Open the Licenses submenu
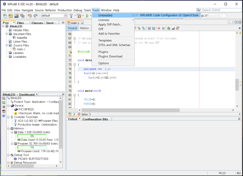243x176 pixels. coord(113,20)
